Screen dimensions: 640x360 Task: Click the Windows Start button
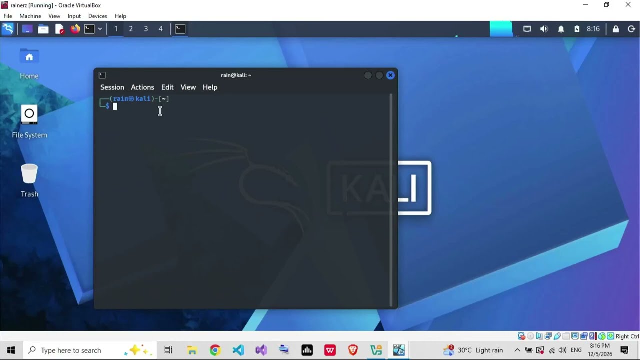pos(11,350)
